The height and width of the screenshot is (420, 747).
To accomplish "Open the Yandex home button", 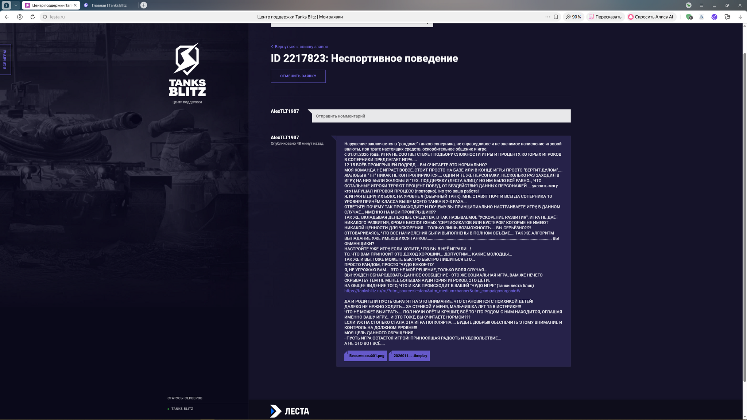I will click(x=20, y=17).
